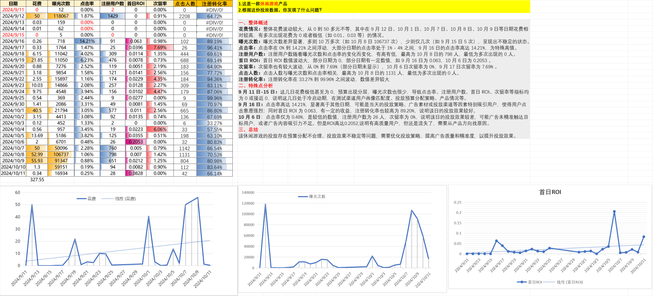Image resolution: width=653 pixels, height=296 pixels.
Task: Select registered users cell 1429
Action: click(113, 16)
